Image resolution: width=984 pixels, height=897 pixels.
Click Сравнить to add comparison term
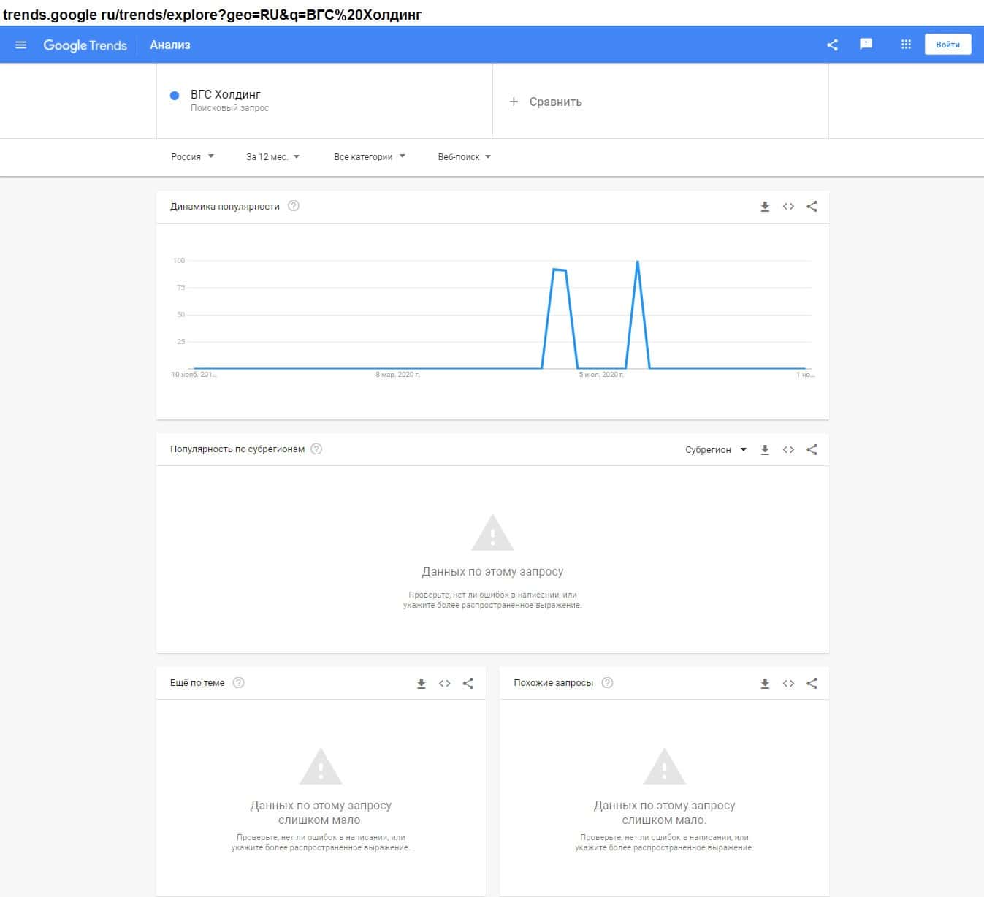(x=546, y=102)
